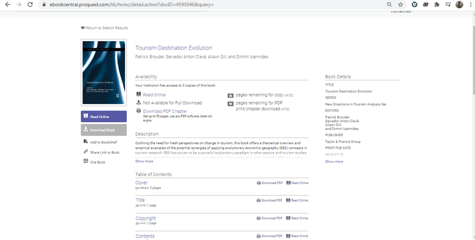Screen dimensions: 475x240
Task: Open the Tourism Destination Evolution title link
Action: pyautogui.click(x=174, y=48)
